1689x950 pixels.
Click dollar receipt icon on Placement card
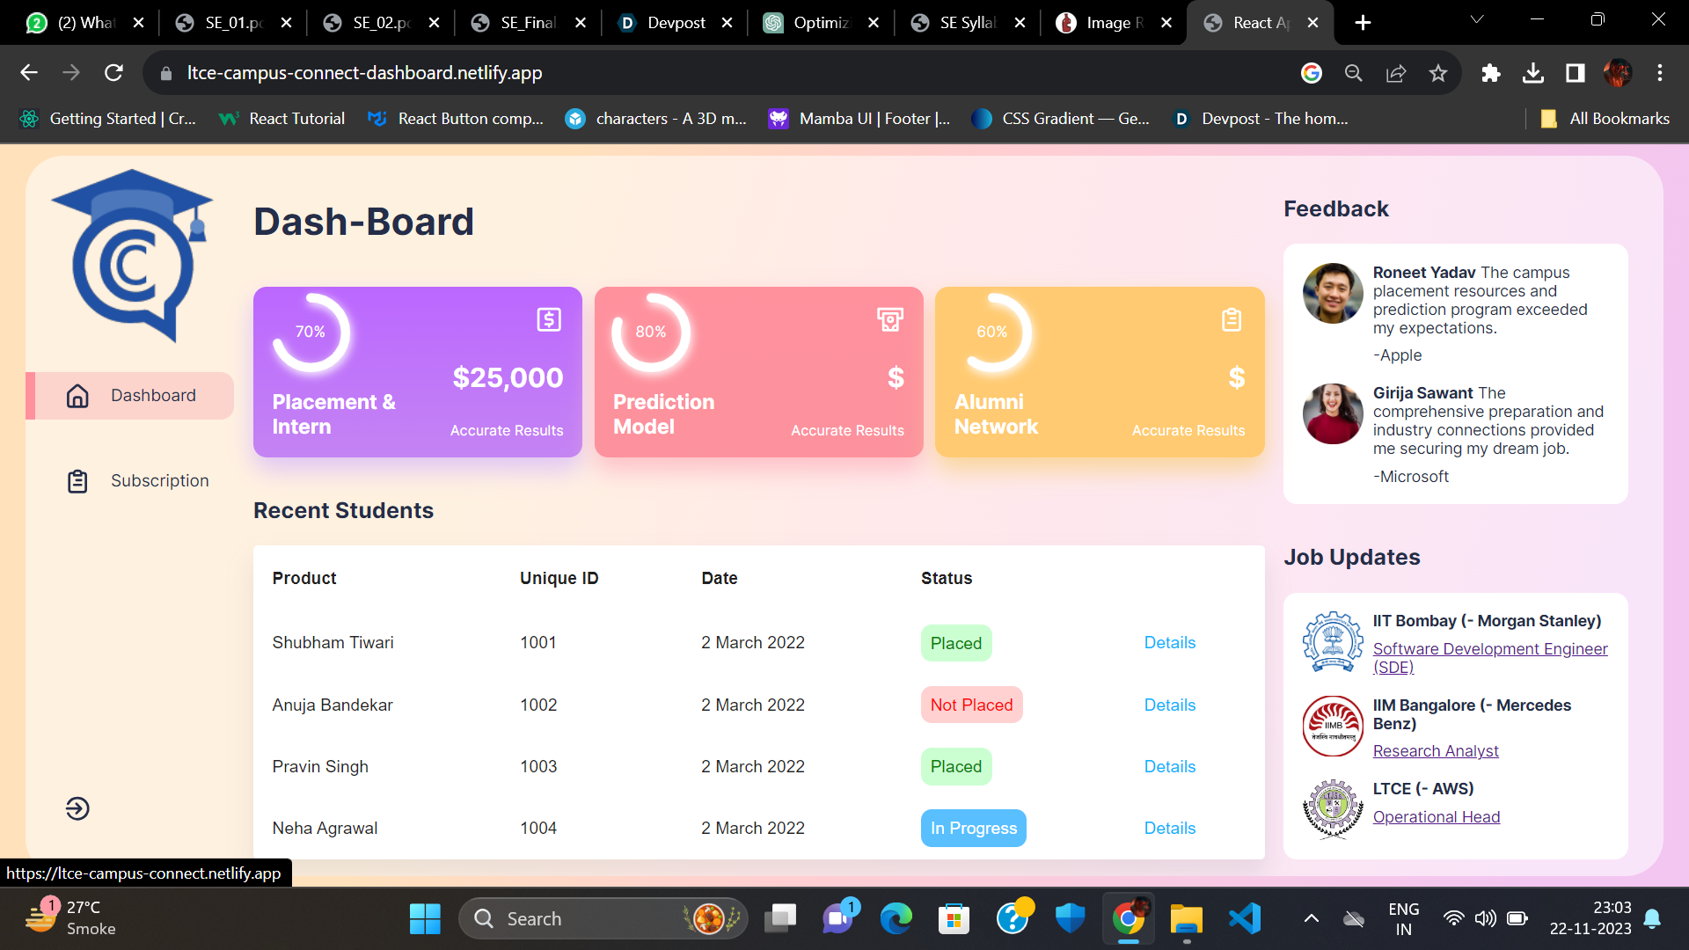549,319
